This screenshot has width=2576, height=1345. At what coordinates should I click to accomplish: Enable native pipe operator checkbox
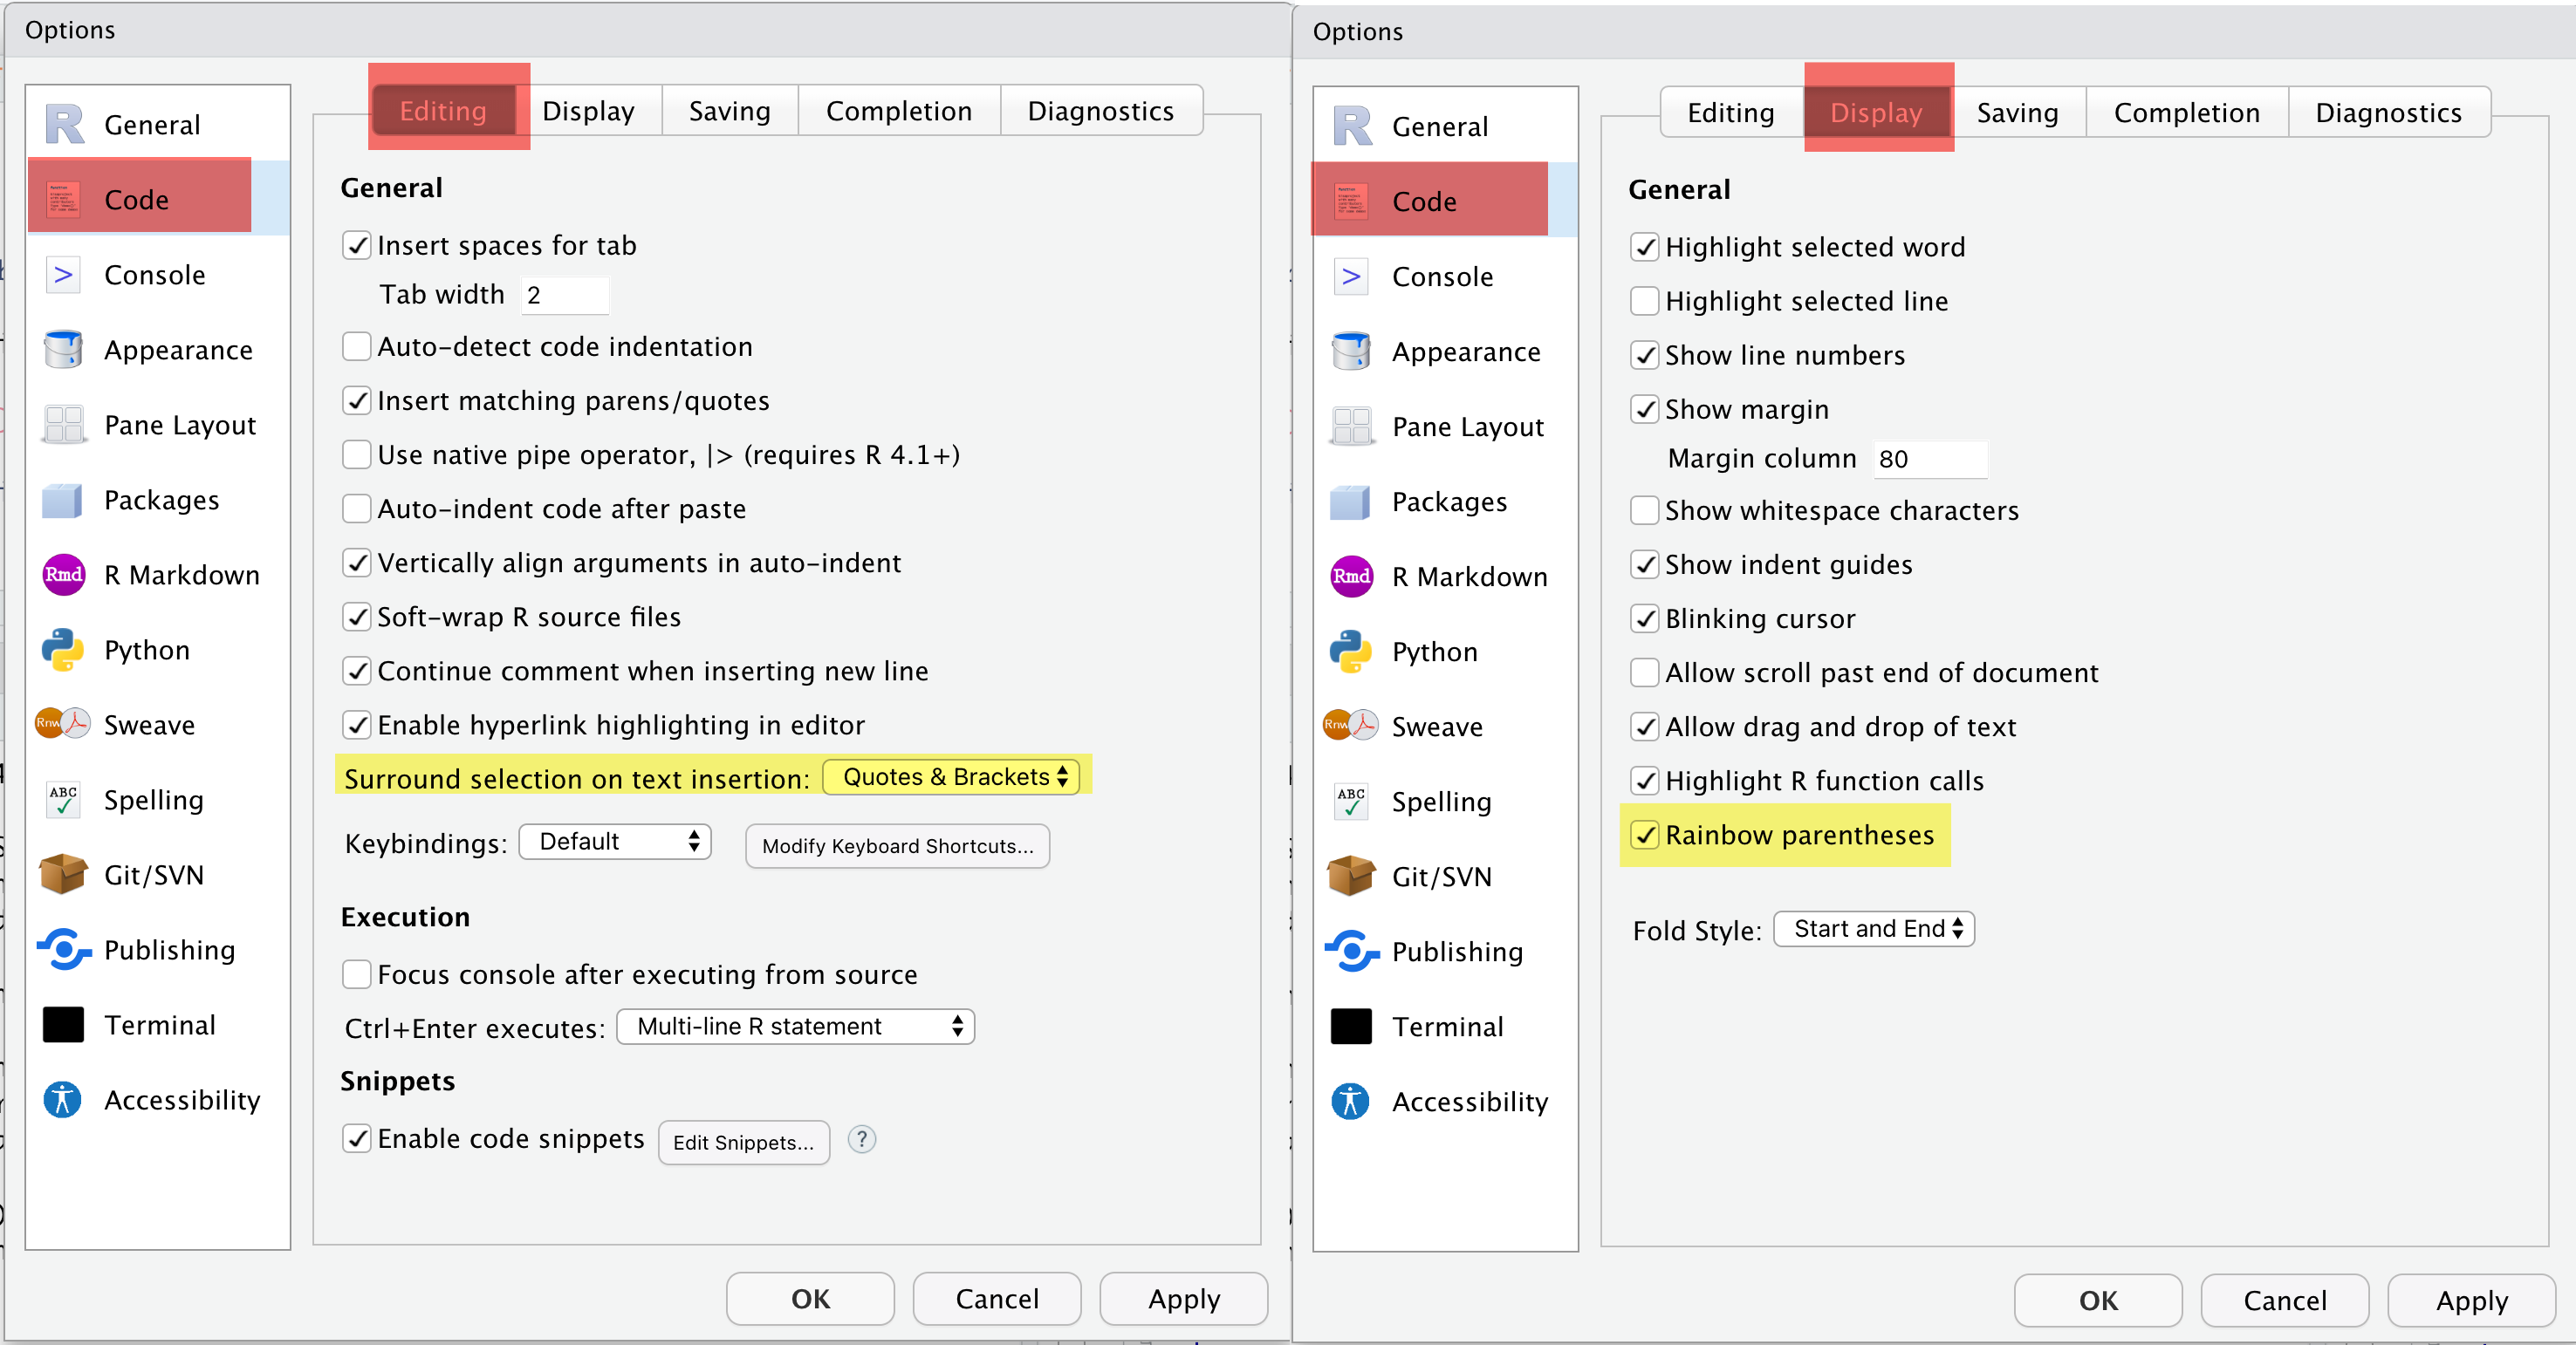[x=357, y=454]
